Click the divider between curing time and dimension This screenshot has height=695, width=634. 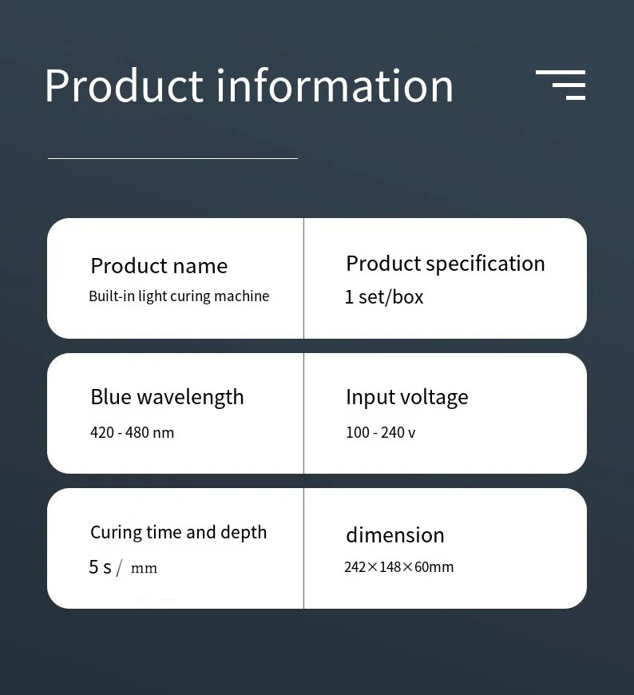tap(303, 548)
